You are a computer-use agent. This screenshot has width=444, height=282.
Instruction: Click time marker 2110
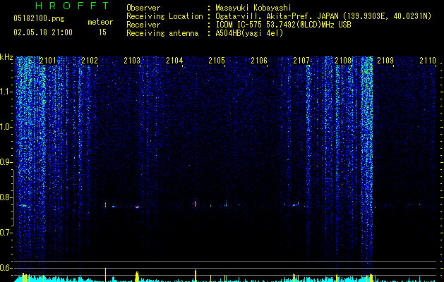click(428, 60)
